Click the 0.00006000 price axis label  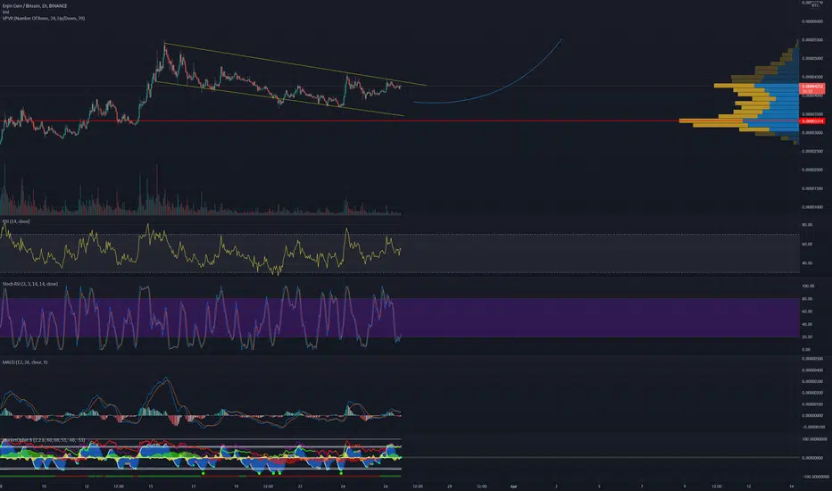[812, 21]
